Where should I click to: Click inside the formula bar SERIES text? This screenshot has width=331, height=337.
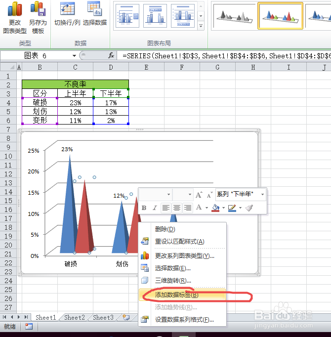pyautogui.click(x=226, y=56)
